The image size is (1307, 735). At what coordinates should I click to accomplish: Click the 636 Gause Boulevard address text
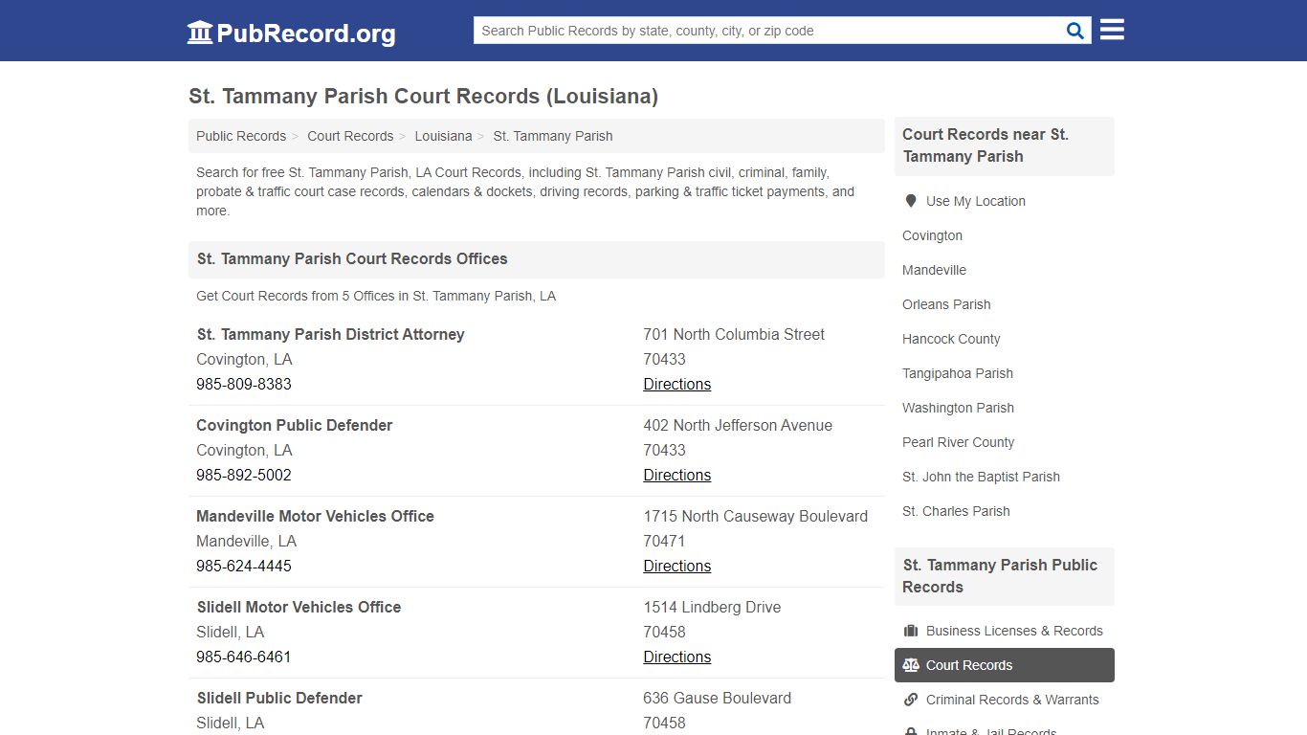pos(717,698)
